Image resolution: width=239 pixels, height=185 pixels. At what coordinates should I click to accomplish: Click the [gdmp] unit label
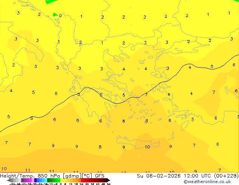coord(72,176)
